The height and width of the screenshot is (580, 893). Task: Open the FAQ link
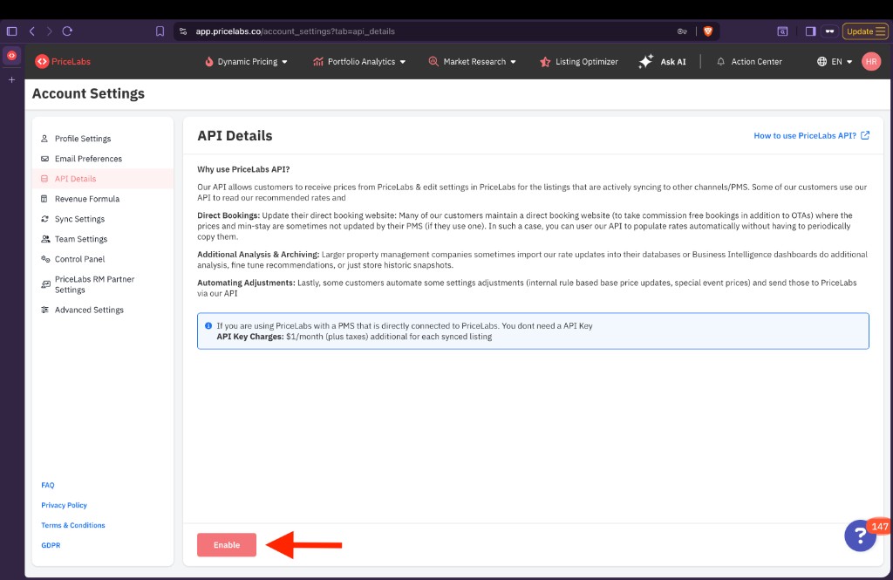48,485
